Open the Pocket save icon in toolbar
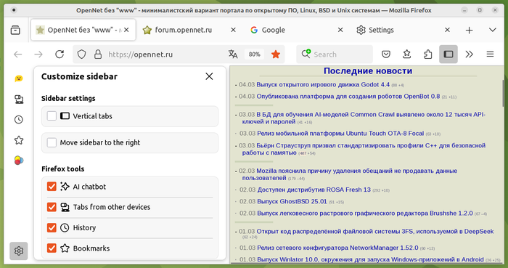Image resolution: width=508 pixels, height=268 pixels. coord(386,54)
